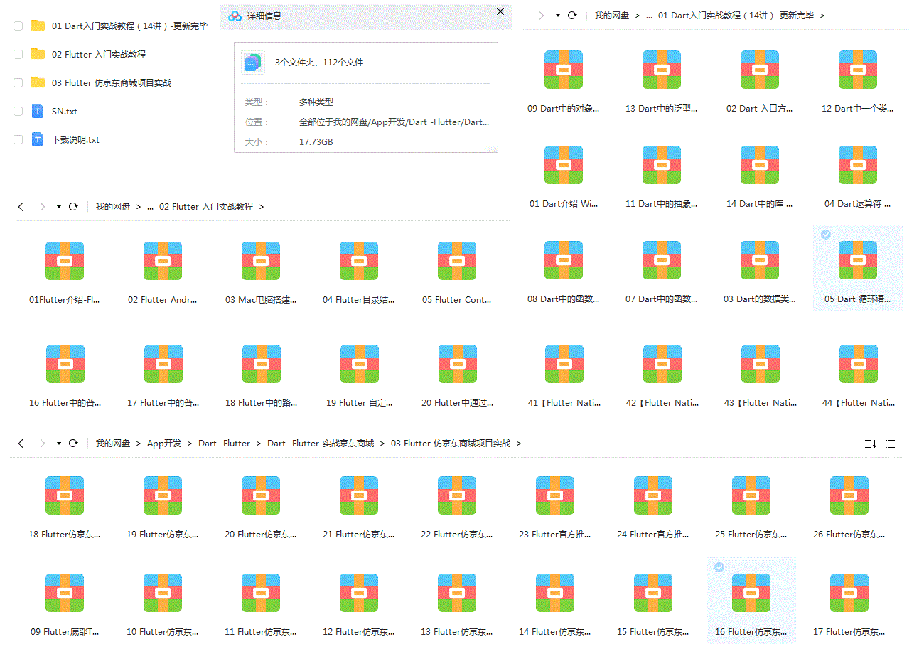Screen dimensions: 924x654
Task: Go to Dart -Flutter-实战京东商城 breadcrumb
Action: (321, 443)
